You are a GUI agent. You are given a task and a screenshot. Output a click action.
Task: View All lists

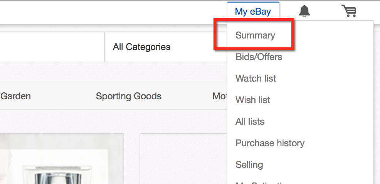[x=250, y=122]
